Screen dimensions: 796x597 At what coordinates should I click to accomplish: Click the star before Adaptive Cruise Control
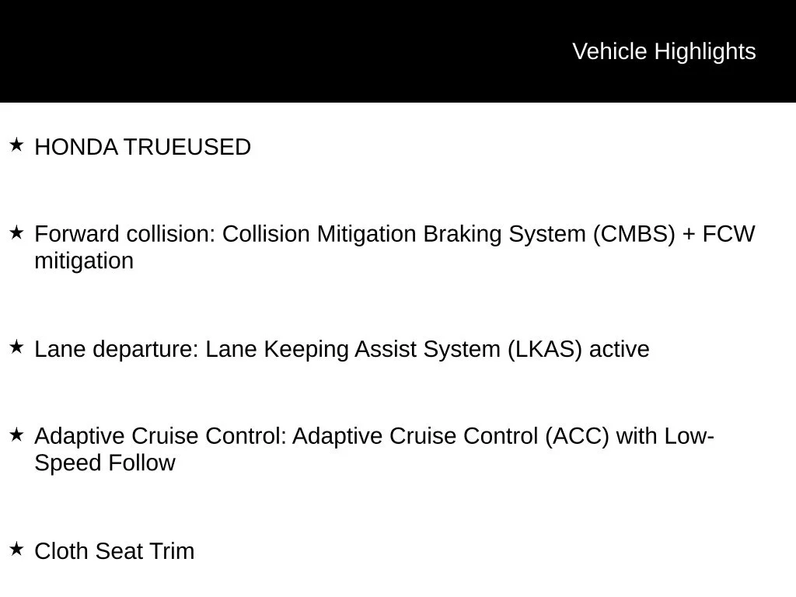pos(16,435)
